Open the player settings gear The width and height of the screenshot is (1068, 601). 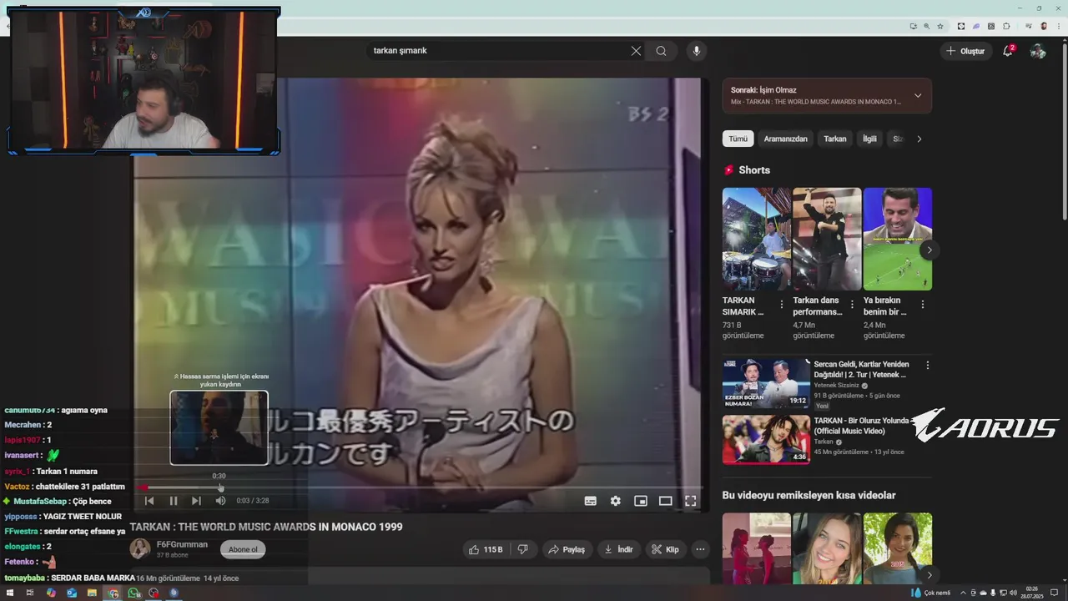[x=616, y=501]
